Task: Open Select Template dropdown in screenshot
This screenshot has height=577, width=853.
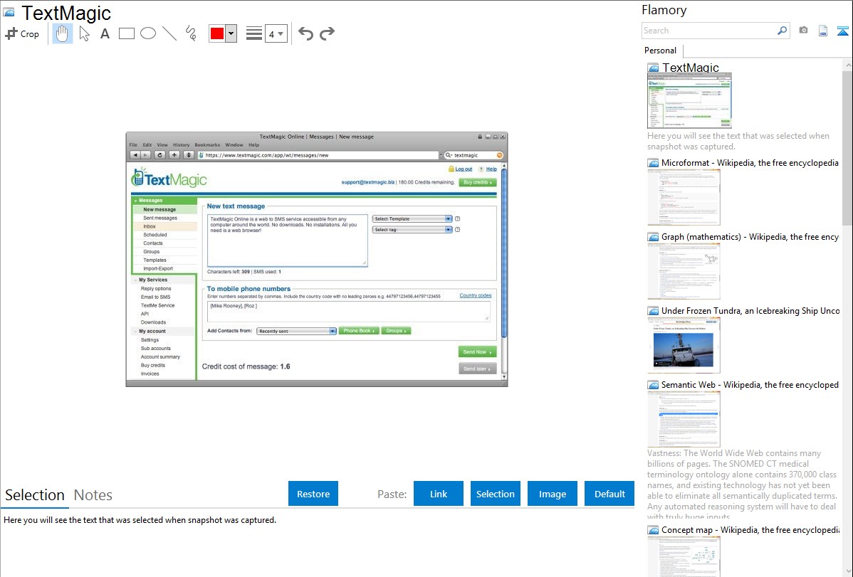Action: point(412,218)
